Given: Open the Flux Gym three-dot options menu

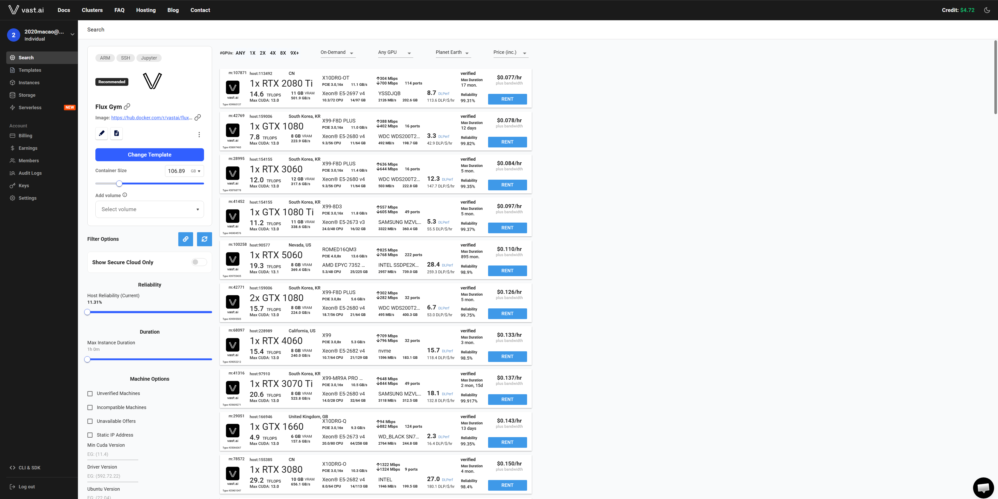Looking at the screenshot, I should pyautogui.click(x=199, y=134).
